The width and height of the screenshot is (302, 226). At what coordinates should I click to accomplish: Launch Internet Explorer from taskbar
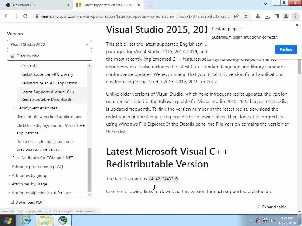click(26, 220)
